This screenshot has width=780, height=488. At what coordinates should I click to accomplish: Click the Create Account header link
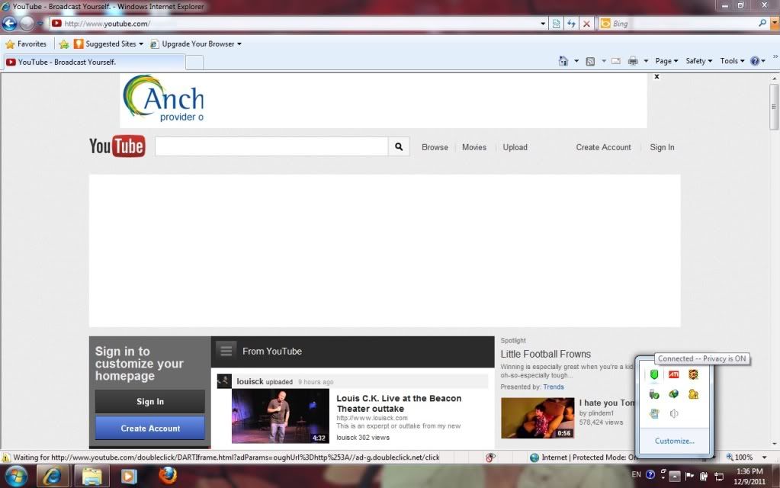coord(603,147)
